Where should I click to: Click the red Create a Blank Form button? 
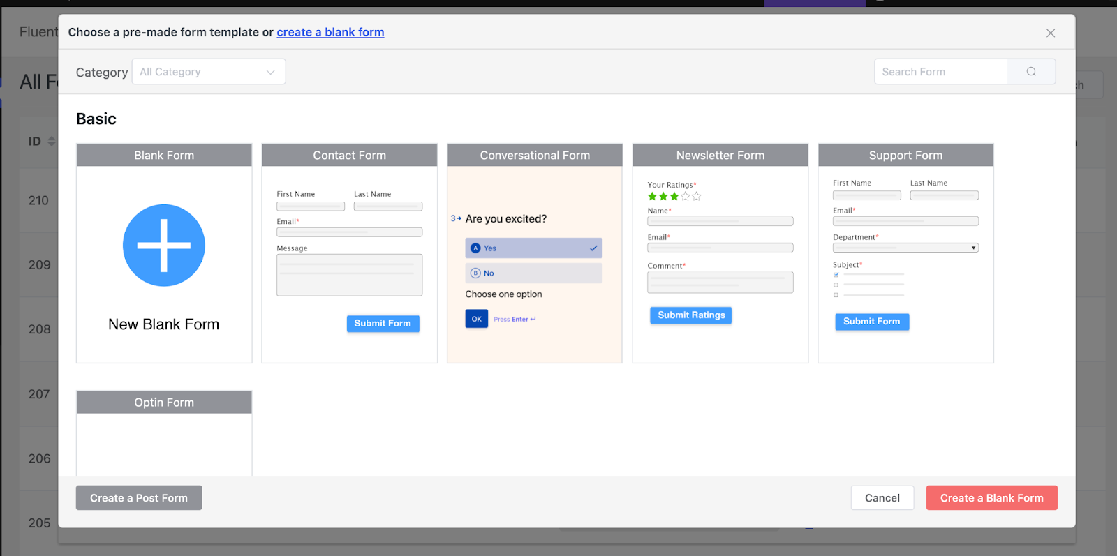991,498
